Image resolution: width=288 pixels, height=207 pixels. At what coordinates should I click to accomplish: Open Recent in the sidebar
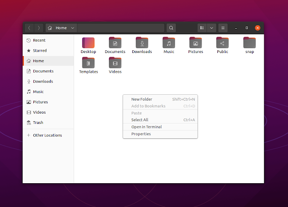[49, 40]
